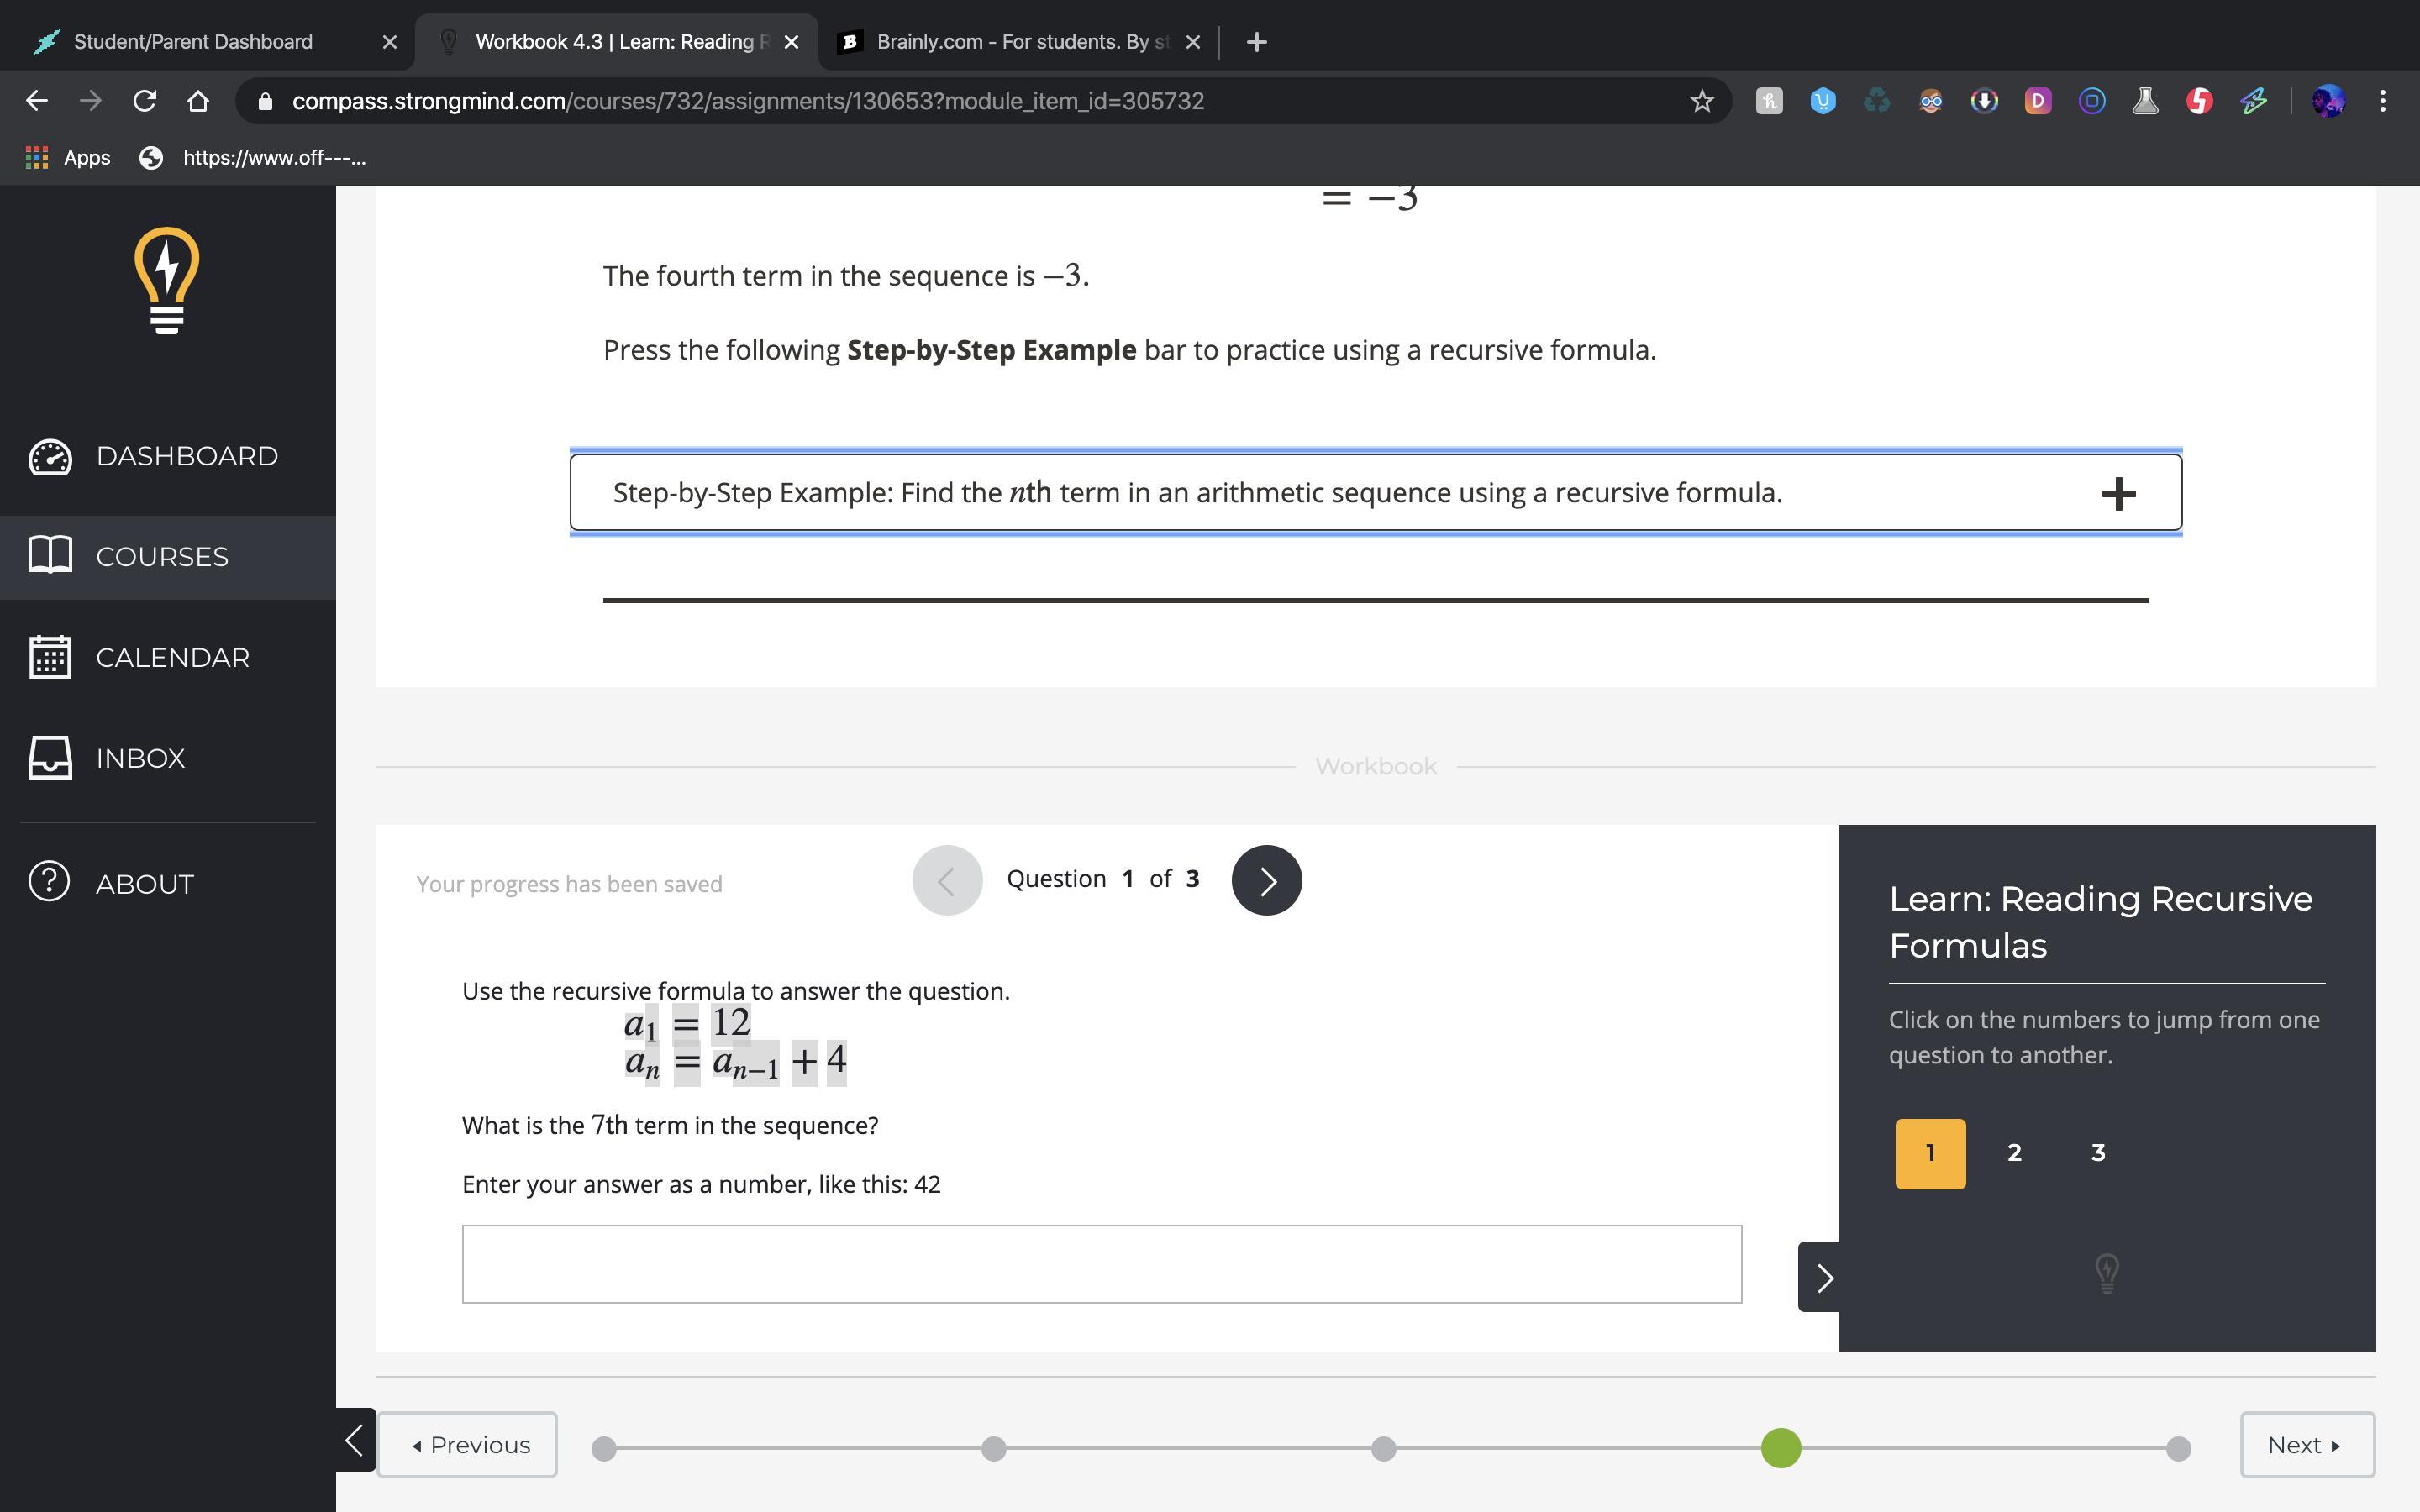Screen dimensions: 2420x1512
Task: Select question 1 number box
Action: [1929, 1153]
